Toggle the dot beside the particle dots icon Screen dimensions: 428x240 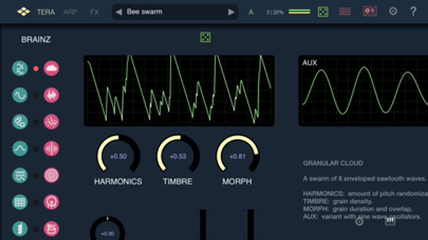pyautogui.click(x=36, y=122)
